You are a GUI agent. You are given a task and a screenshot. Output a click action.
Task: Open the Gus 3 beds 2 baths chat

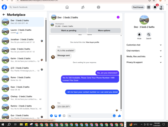coord(23,116)
